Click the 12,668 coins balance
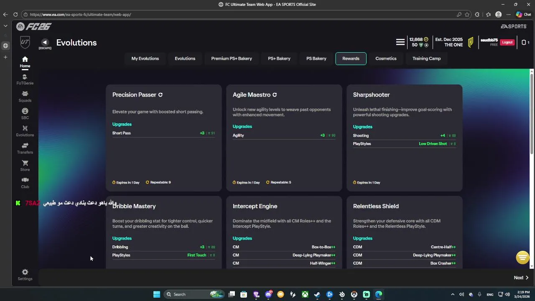The image size is (535, 301). pos(419,39)
